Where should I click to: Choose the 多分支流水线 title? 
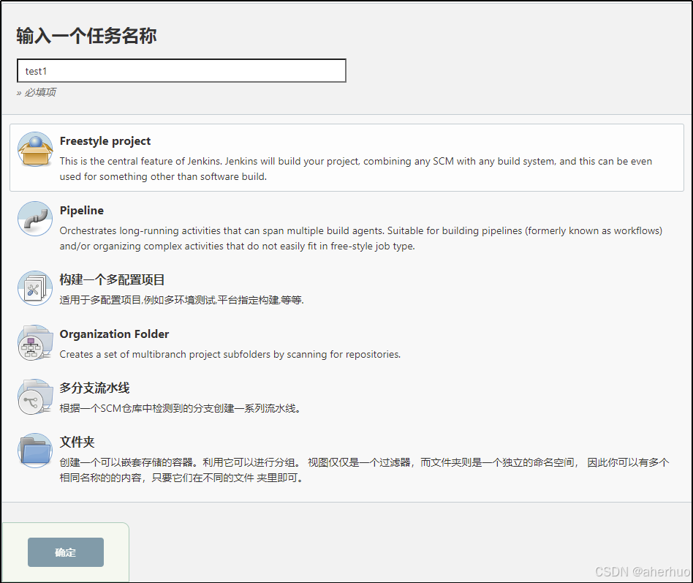(94, 388)
